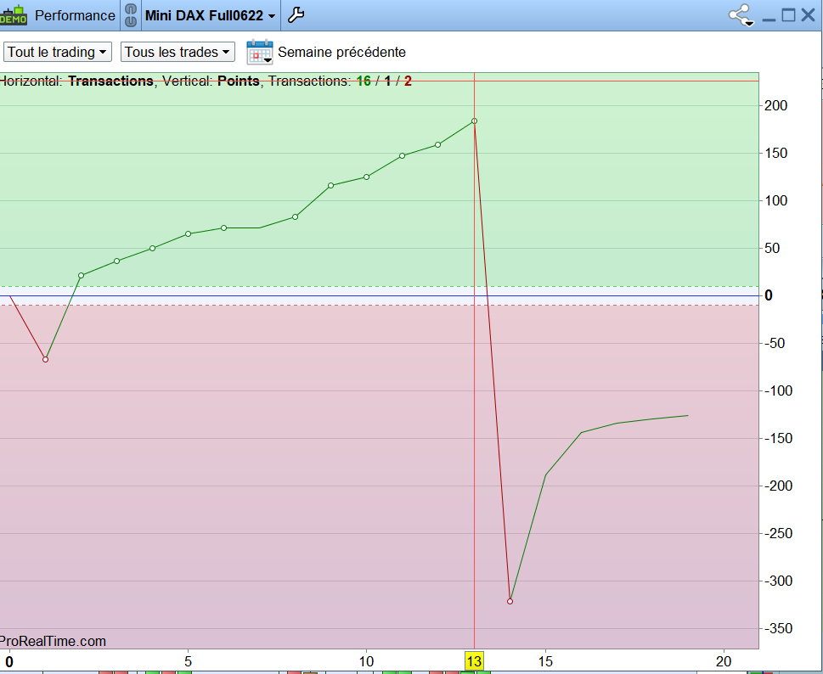Click the DEMO ProRealTime logo icon

13,14
